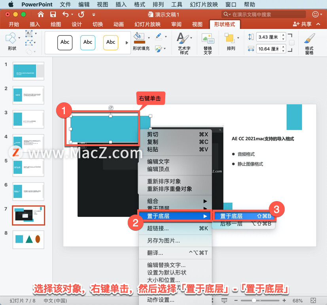Click the height stepper arrows

pyautogui.click(x=283, y=37)
